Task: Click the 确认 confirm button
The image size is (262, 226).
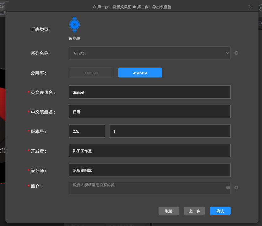Action: click(x=220, y=211)
